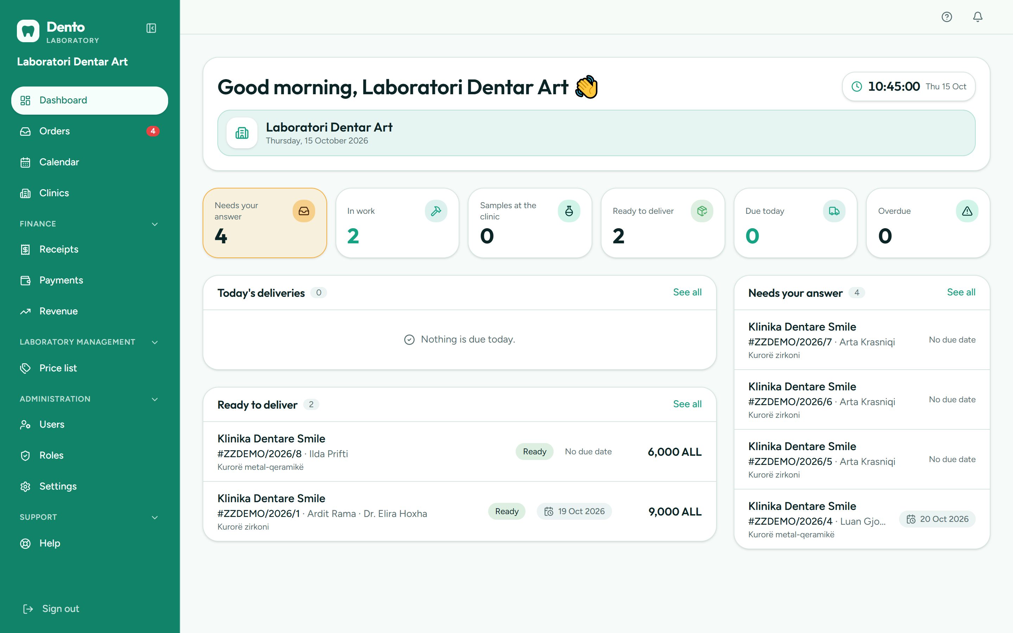1013x633 pixels.
Task: Click the calendar icon on the 19 Oct 2026 chip
Action: (549, 511)
